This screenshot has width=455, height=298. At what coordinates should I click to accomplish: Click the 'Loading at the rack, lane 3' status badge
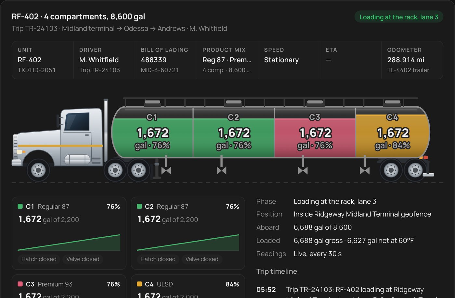click(399, 17)
